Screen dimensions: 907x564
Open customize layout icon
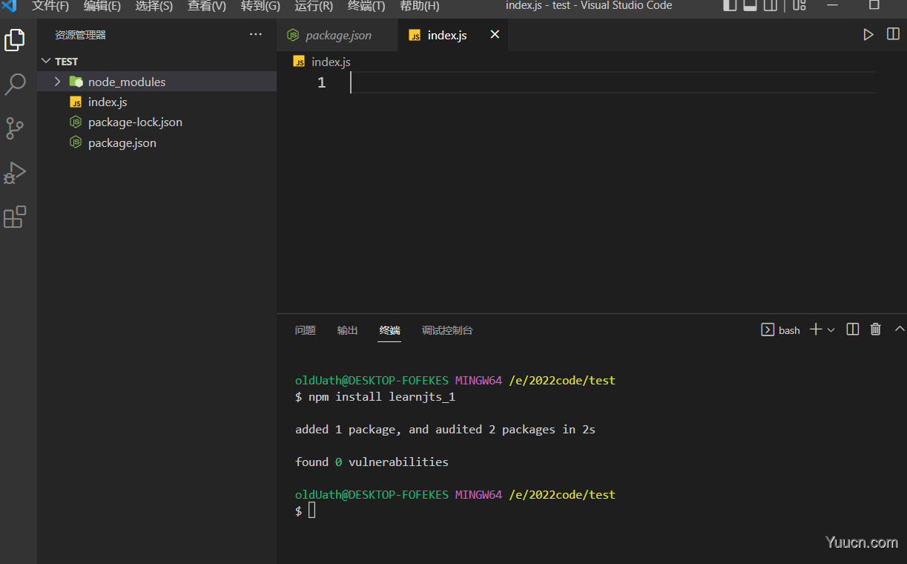click(x=799, y=6)
